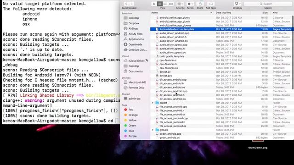Viewport: 294px width, 165px height.
Task: Filter by Orange tag
Action: point(133,115)
